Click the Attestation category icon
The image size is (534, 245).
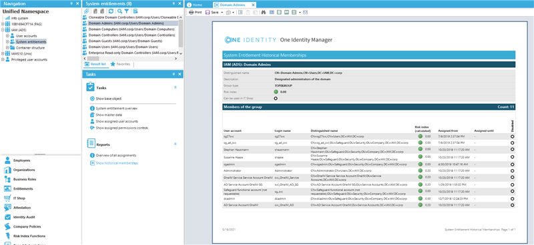pyautogui.click(x=7, y=208)
